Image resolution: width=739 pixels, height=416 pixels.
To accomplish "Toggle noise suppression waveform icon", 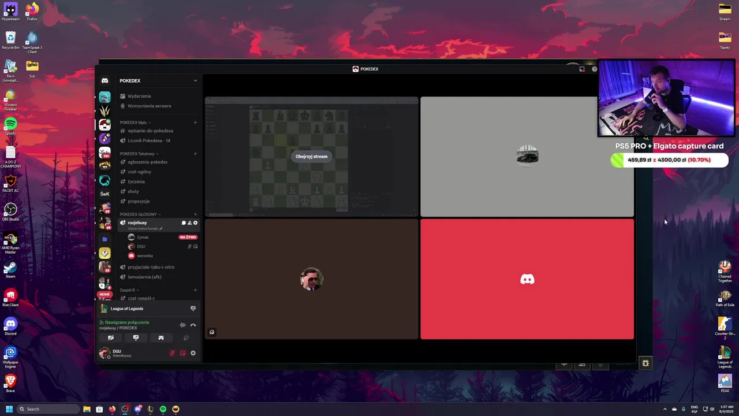I will [182, 325].
